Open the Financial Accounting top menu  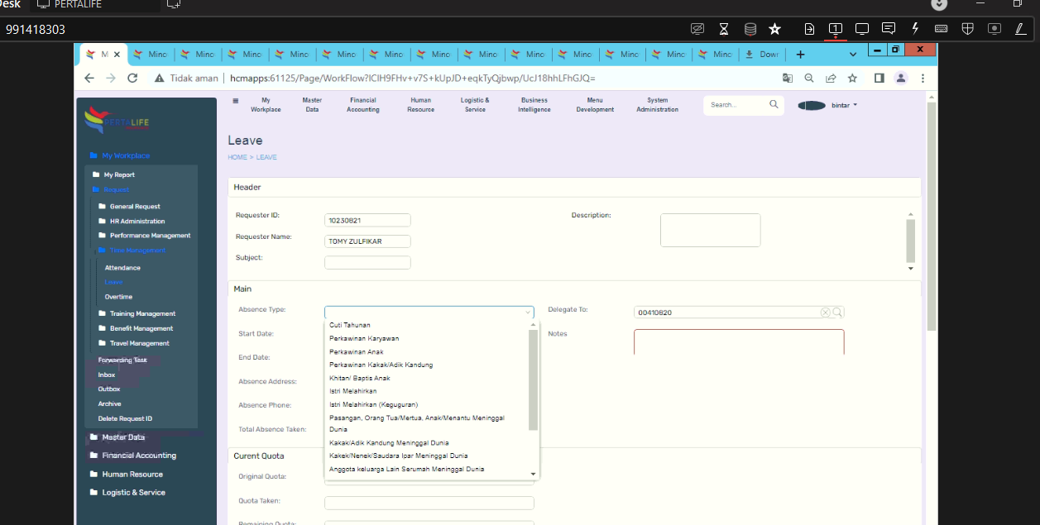(362, 105)
